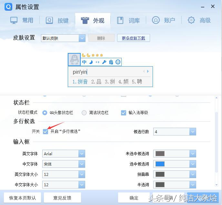Open 英文字体大小 dropdown

(64, 174)
